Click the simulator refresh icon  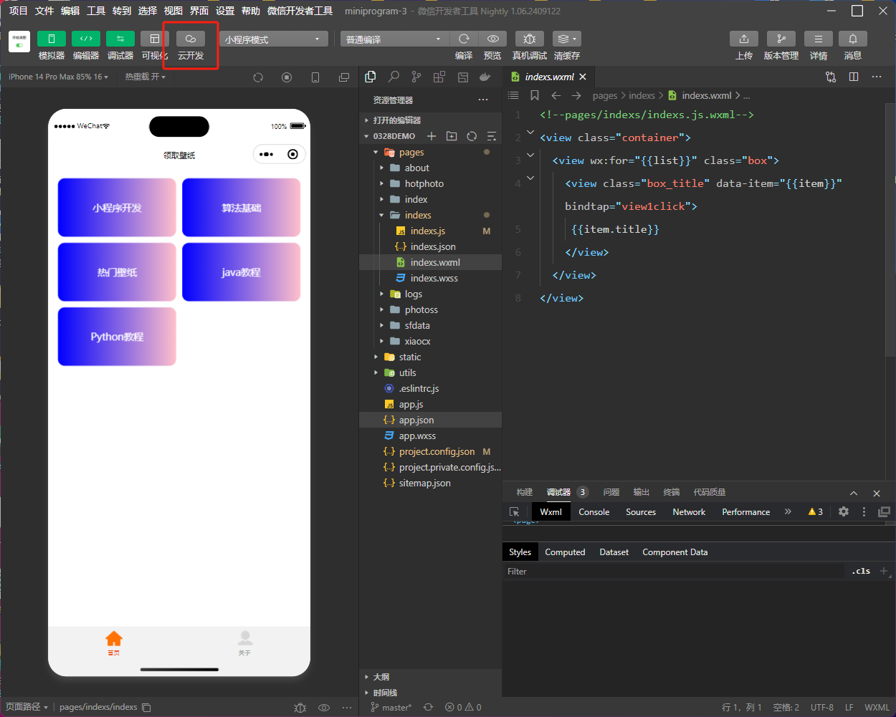click(258, 77)
